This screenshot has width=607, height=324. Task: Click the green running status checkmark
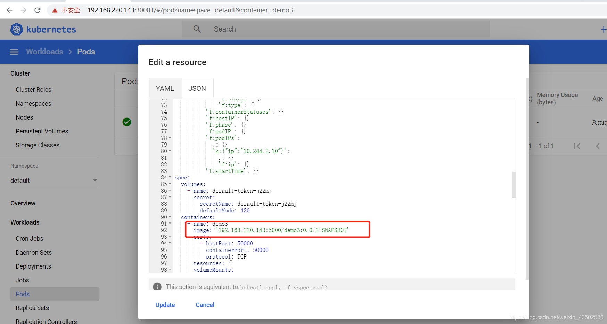[x=127, y=122]
